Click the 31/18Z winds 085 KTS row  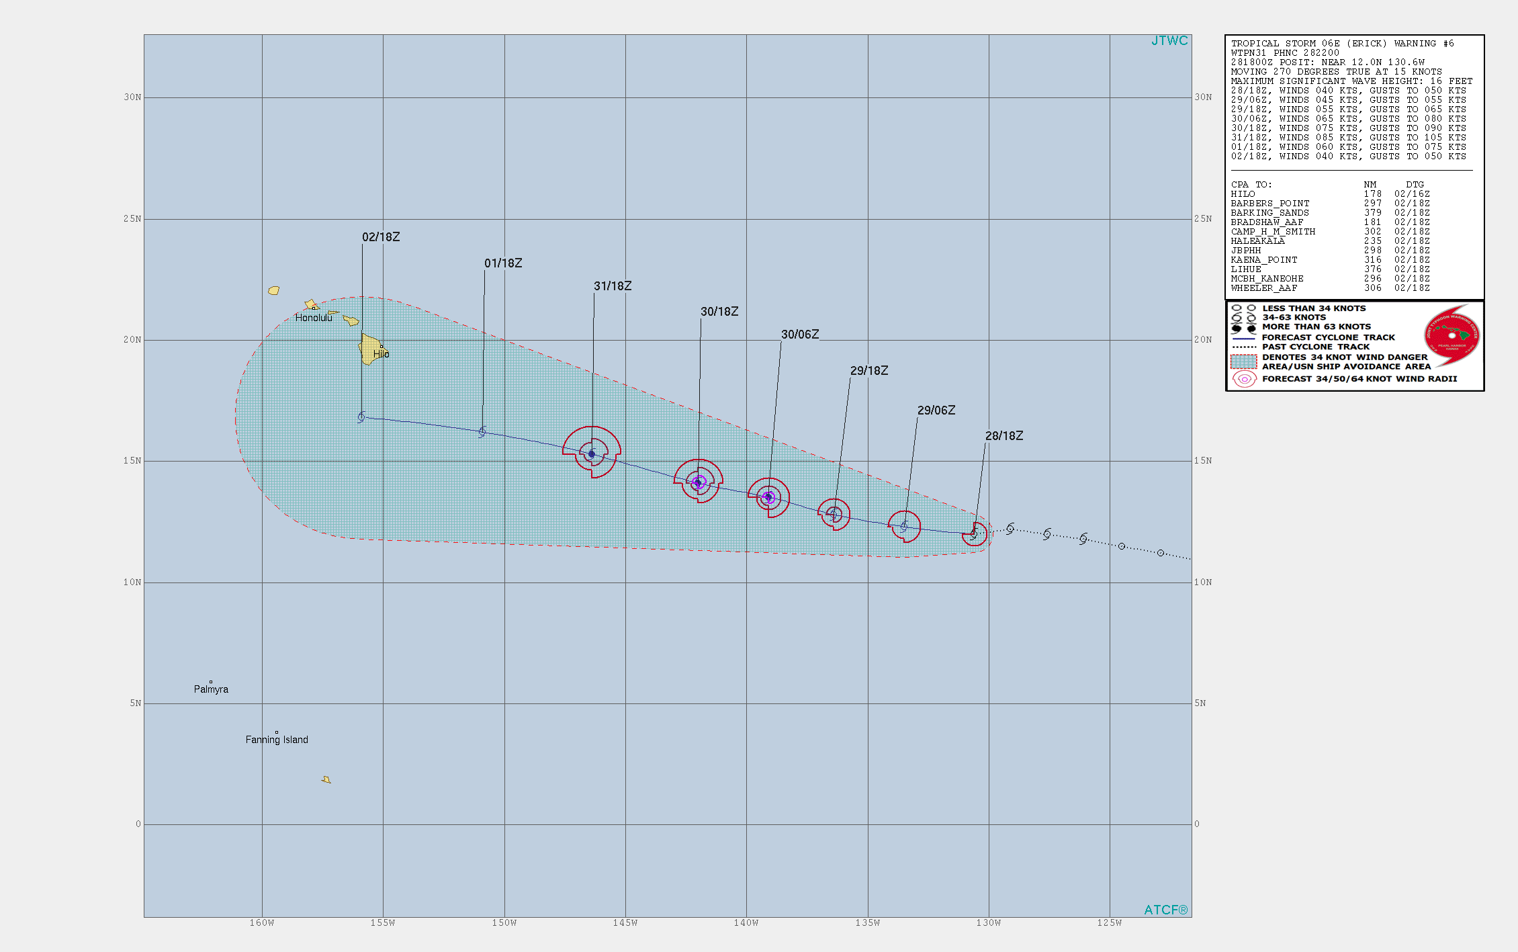[1348, 138]
